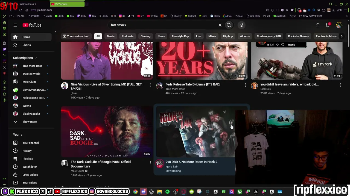Open Google Chrome from the taskbar
This screenshot has height=196, width=350.
coord(135,192)
